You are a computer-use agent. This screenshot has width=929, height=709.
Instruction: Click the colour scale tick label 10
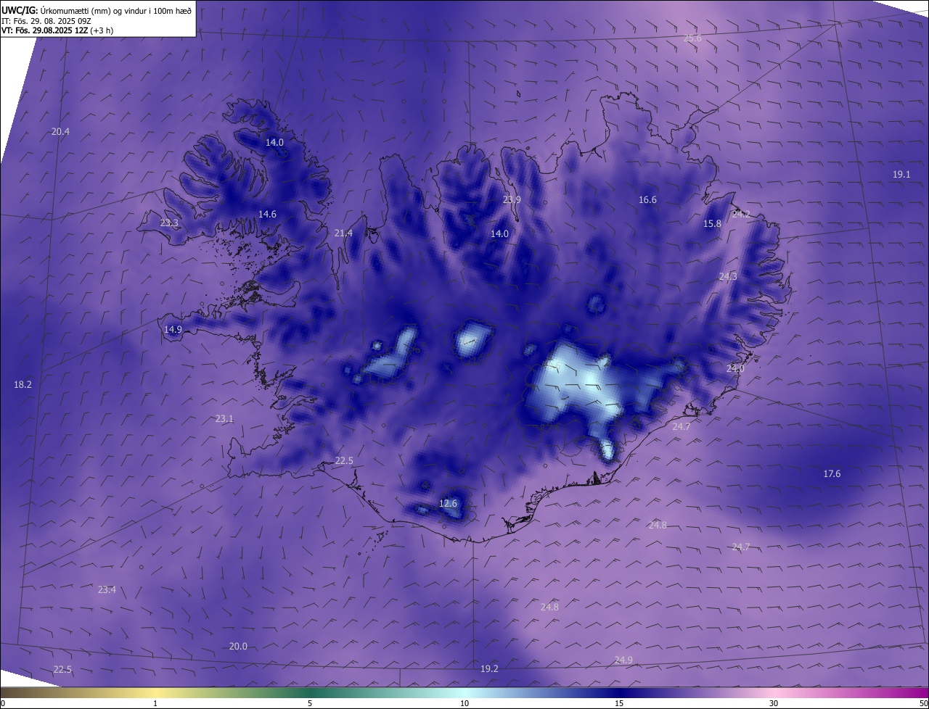[x=464, y=703]
